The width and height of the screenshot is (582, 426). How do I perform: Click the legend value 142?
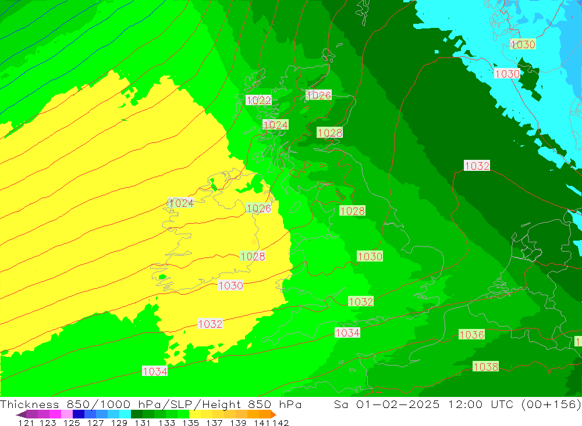pos(281,423)
